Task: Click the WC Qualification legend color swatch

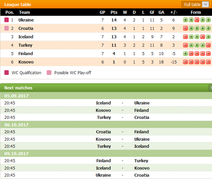Action: (x=6, y=73)
